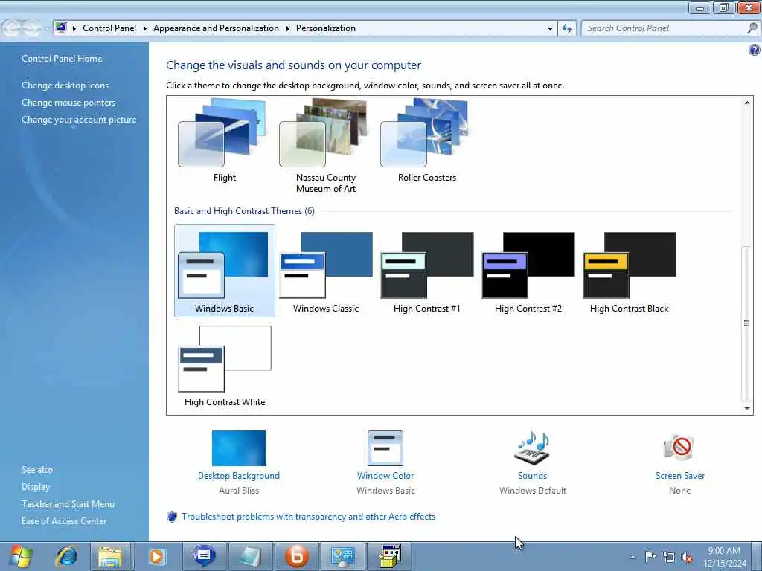The width and height of the screenshot is (762, 571).
Task: Open Troubleshoot transparency and Aero effects link
Action: coord(308,517)
